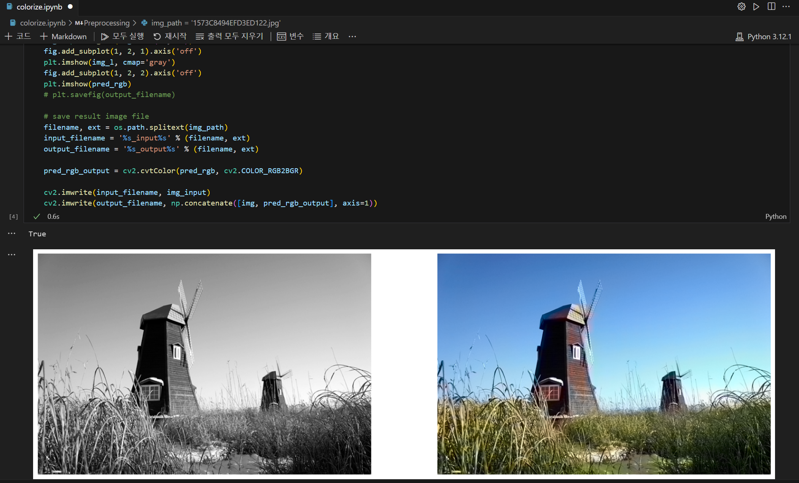Click the restart circular arrow icon
The height and width of the screenshot is (483, 799).
[157, 37]
